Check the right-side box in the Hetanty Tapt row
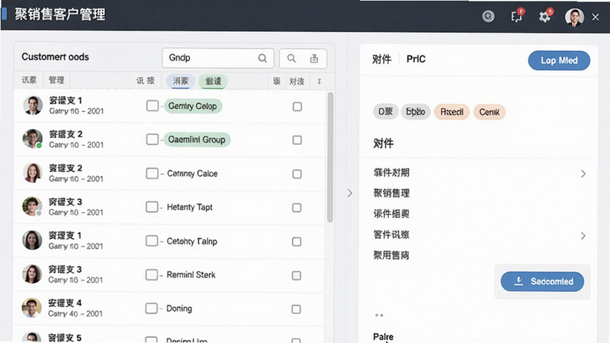 click(297, 207)
